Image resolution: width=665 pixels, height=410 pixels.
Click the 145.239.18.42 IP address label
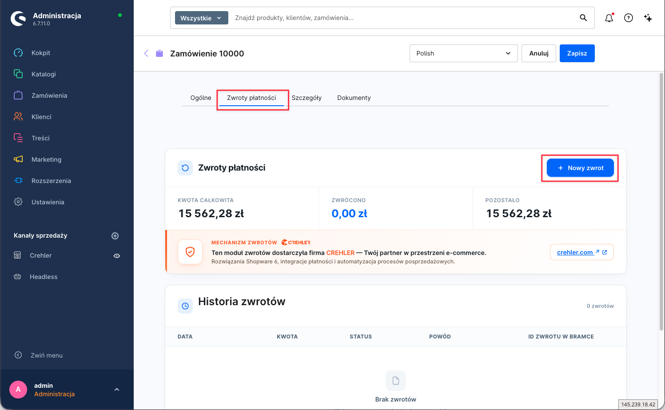638,405
